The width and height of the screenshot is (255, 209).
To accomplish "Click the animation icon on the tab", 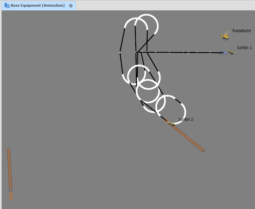I will coord(7,5).
